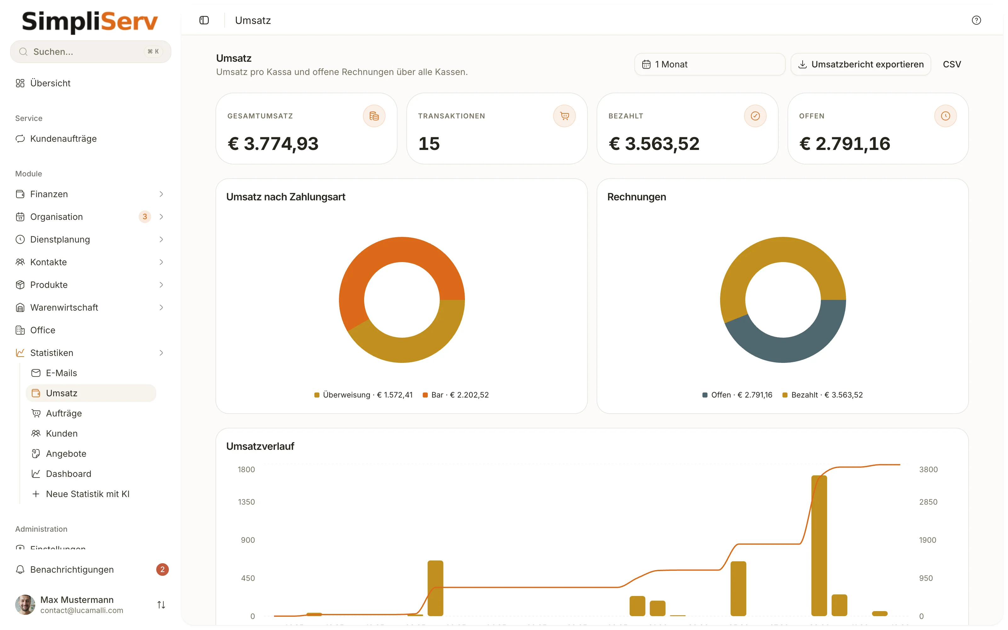The image size is (1008, 630).
Task: Click the Bezahlt legend swatch
Action: pyautogui.click(x=785, y=395)
